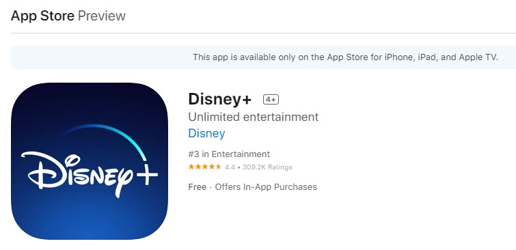Viewport: 516px width, 250px height.
Task: Click the Free price label
Action: [x=197, y=187]
